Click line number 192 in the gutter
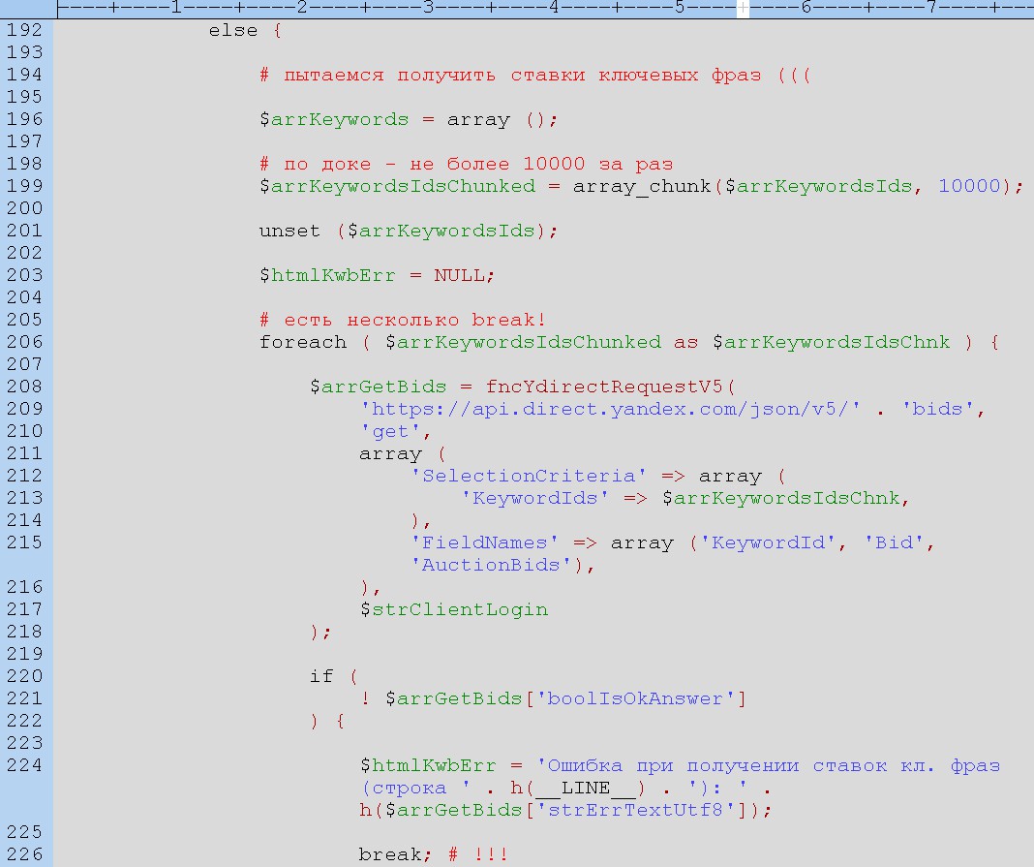Image resolution: width=1034 pixels, height=867 pixels. pos(24,30)
